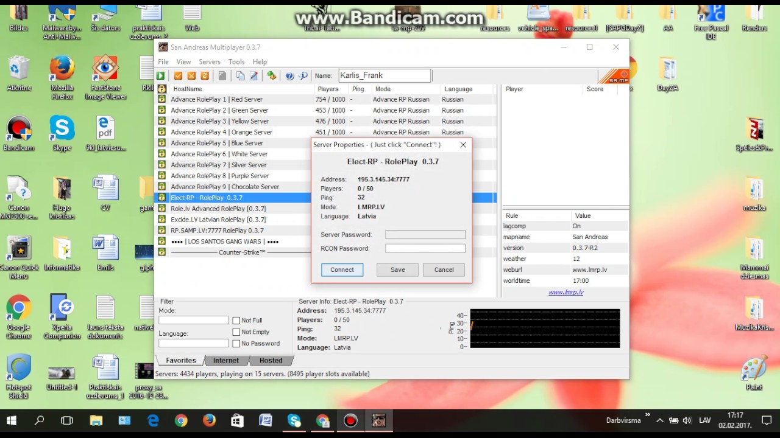The image size is (780, 438).
Task: Click the Save button in dialog
Action: (x=398, y=269)
